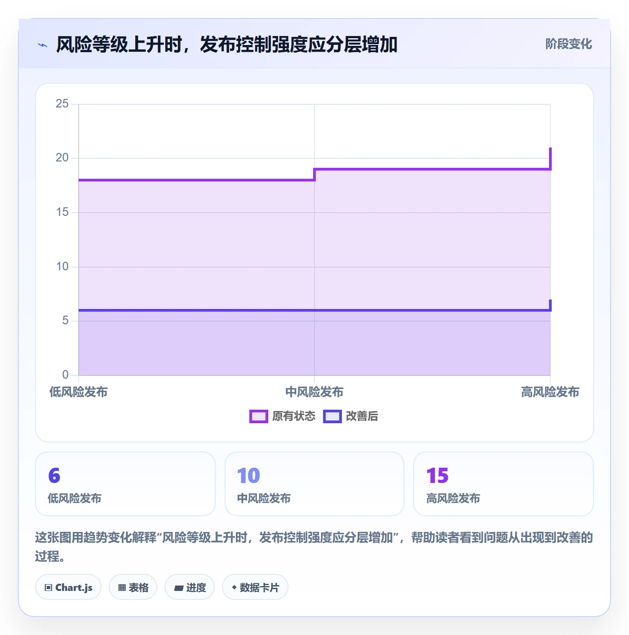Viewport: 629px width, 635px height.
Task: Click the bar icon in 进度 tag
Action: pos(179,588)
